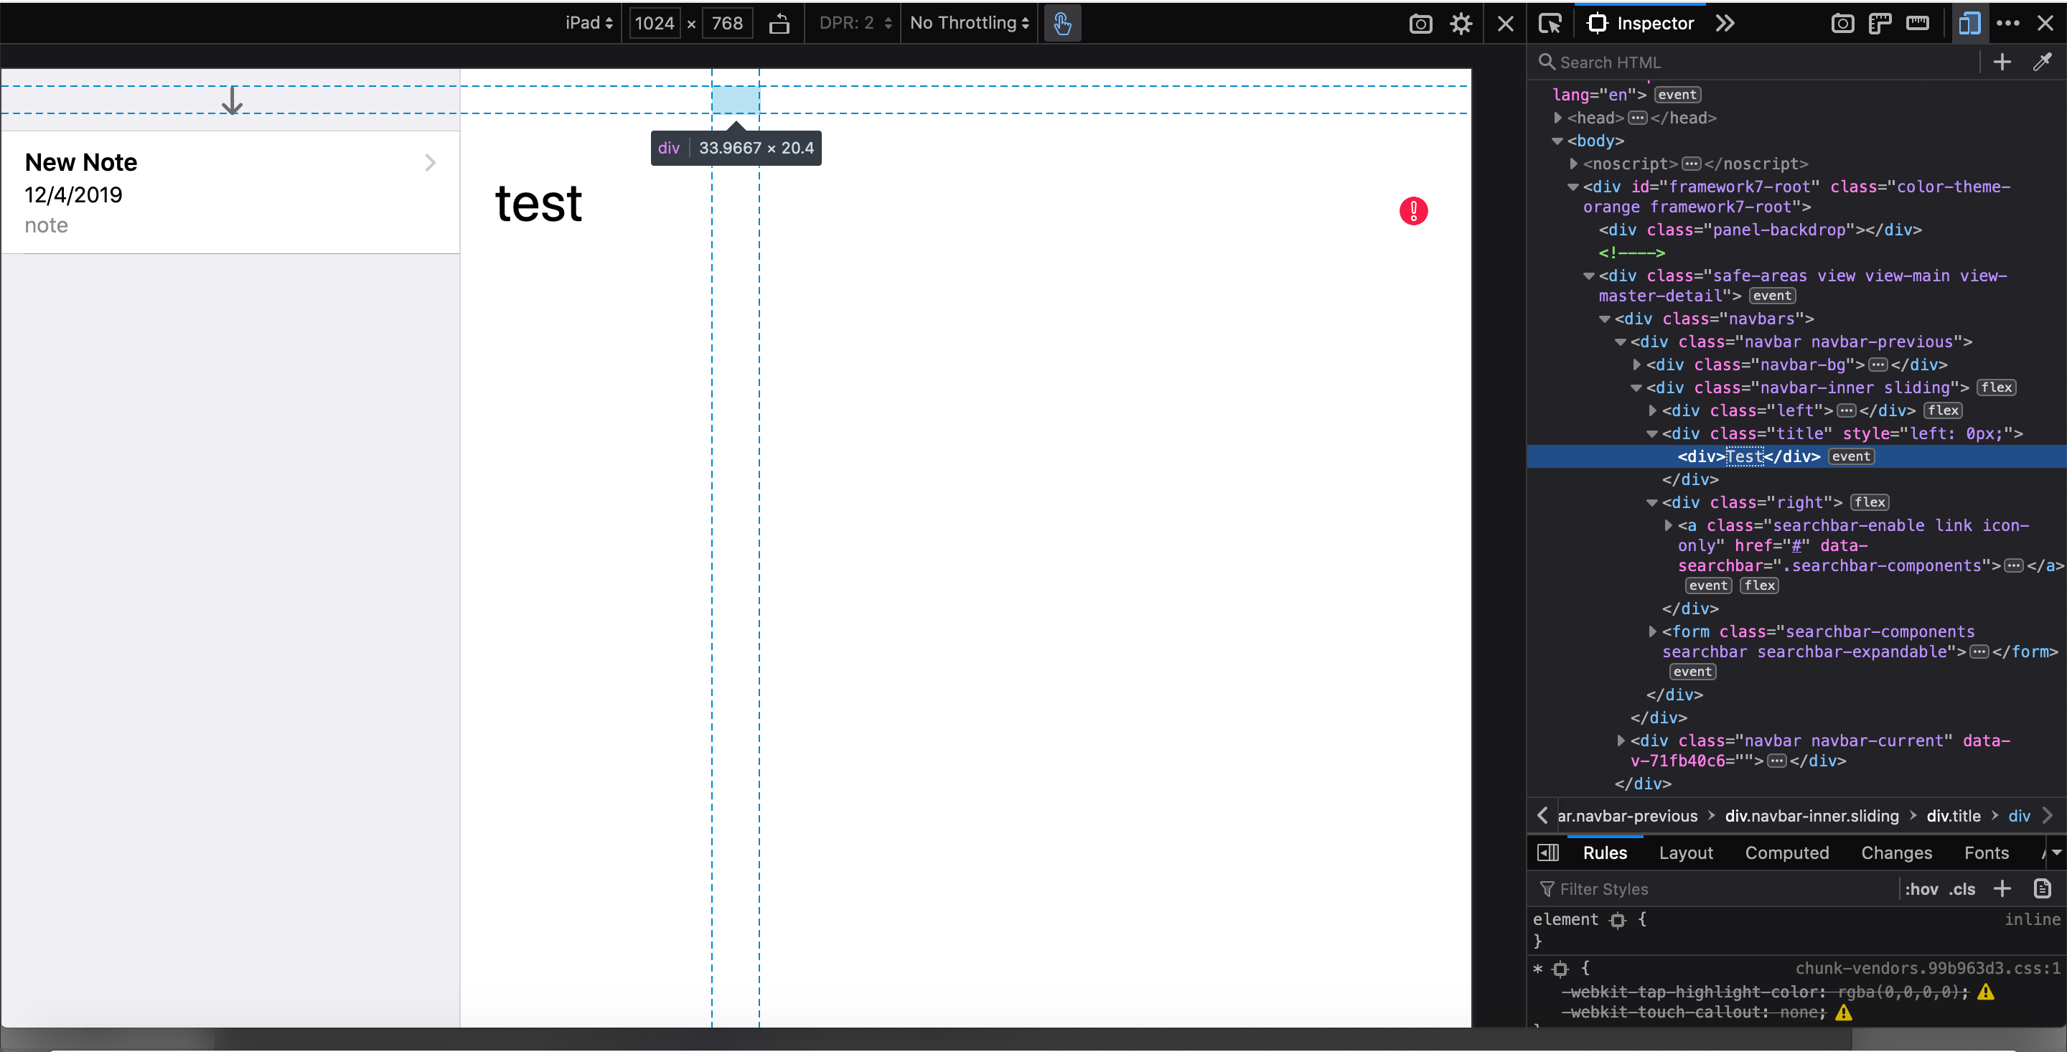2067x1052 pixels.
Task: Open the new stylesheet editor icon
Action: tap(2042, 888)
